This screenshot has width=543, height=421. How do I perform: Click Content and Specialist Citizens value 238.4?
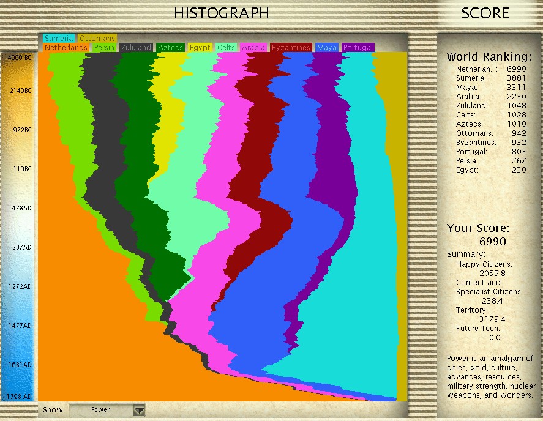click(492, 301)
